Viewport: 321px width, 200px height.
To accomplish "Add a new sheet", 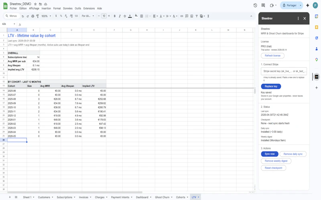I will click(10, 197).
